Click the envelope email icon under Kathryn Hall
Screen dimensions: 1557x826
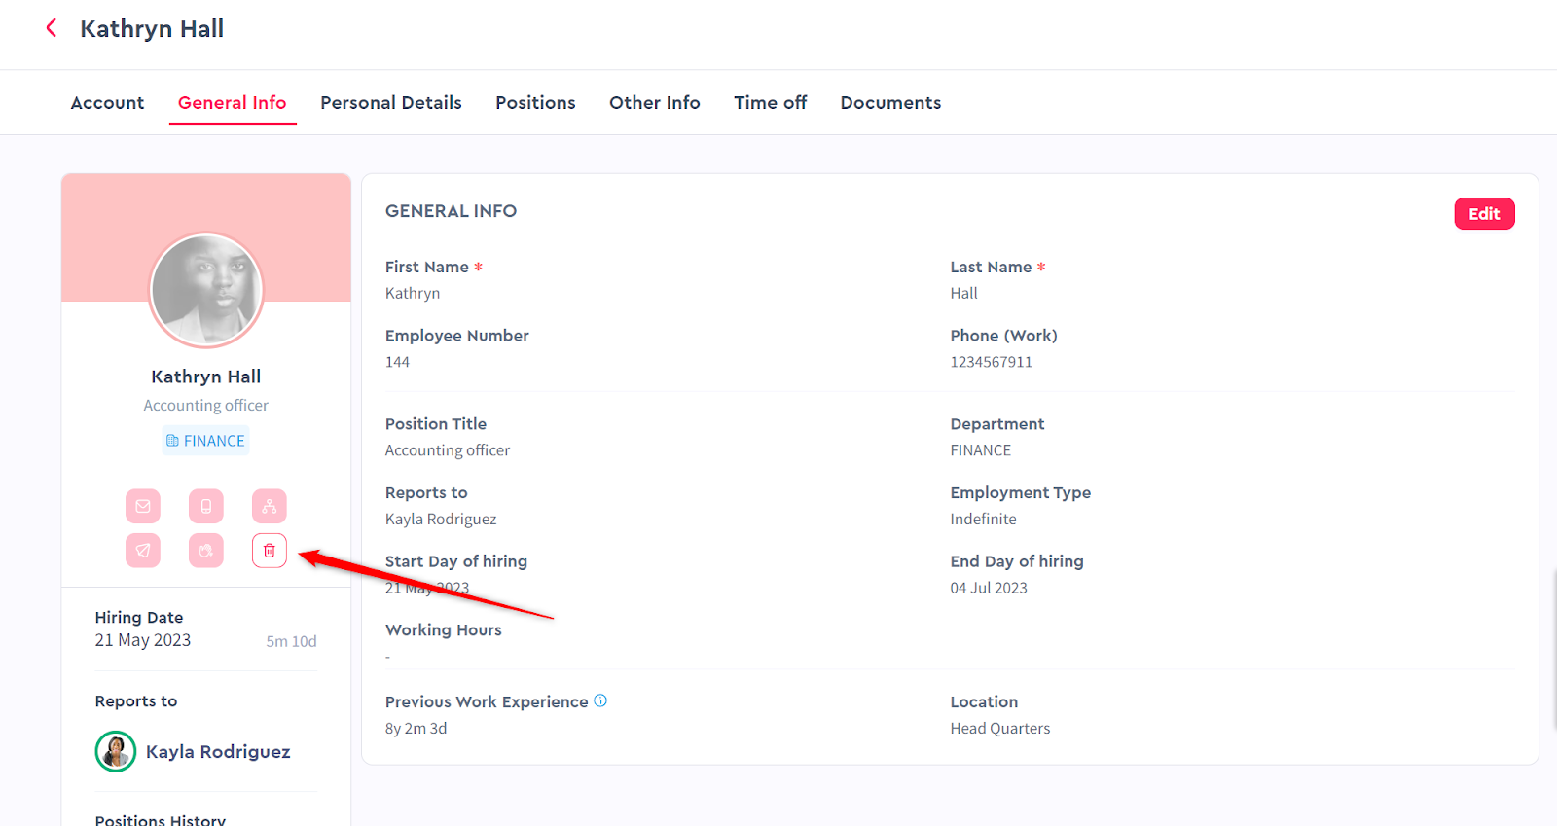[x=143, y=506]
